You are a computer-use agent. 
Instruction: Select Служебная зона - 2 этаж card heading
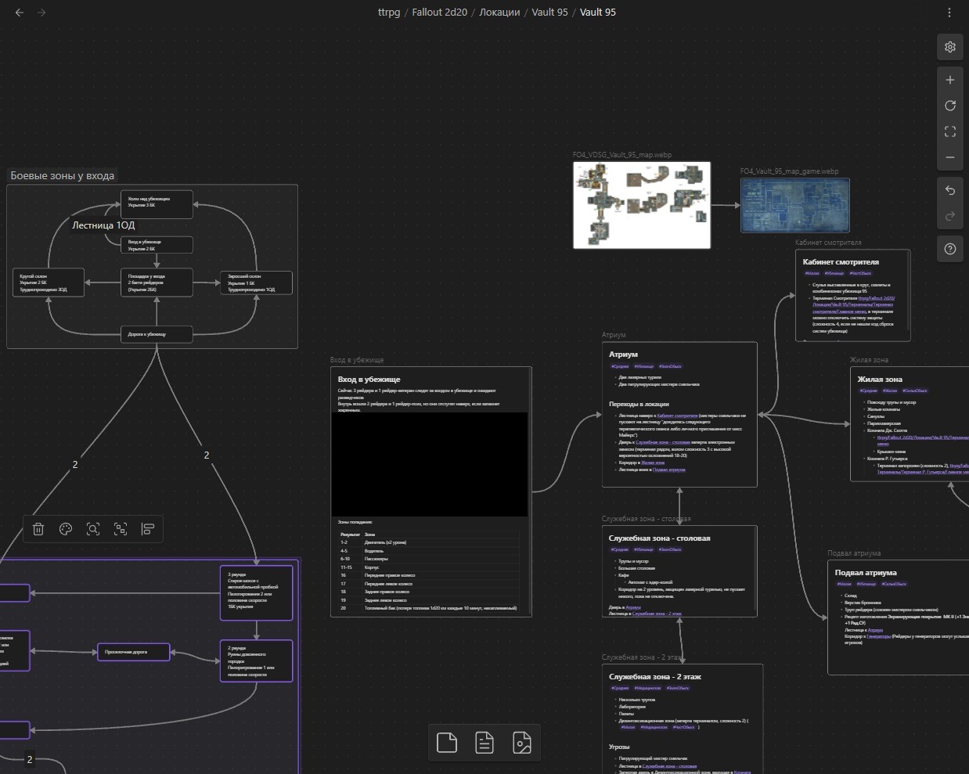click(655, 677)
